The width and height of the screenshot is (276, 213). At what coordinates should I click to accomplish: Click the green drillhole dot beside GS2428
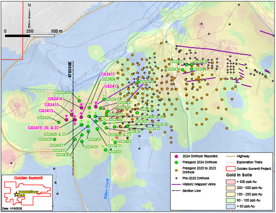tap(55, 139)
